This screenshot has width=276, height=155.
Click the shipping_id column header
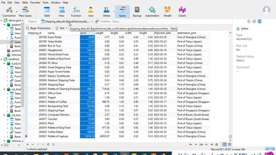point(34,33)
